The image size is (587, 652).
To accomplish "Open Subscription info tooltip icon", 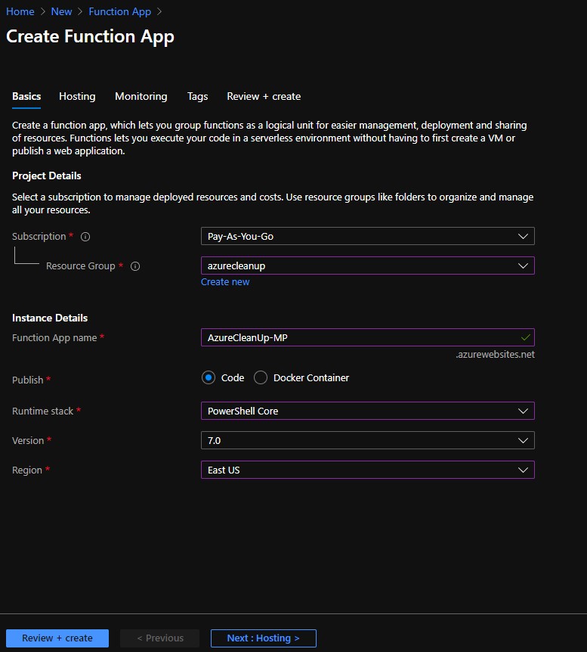I will point(85,237).
